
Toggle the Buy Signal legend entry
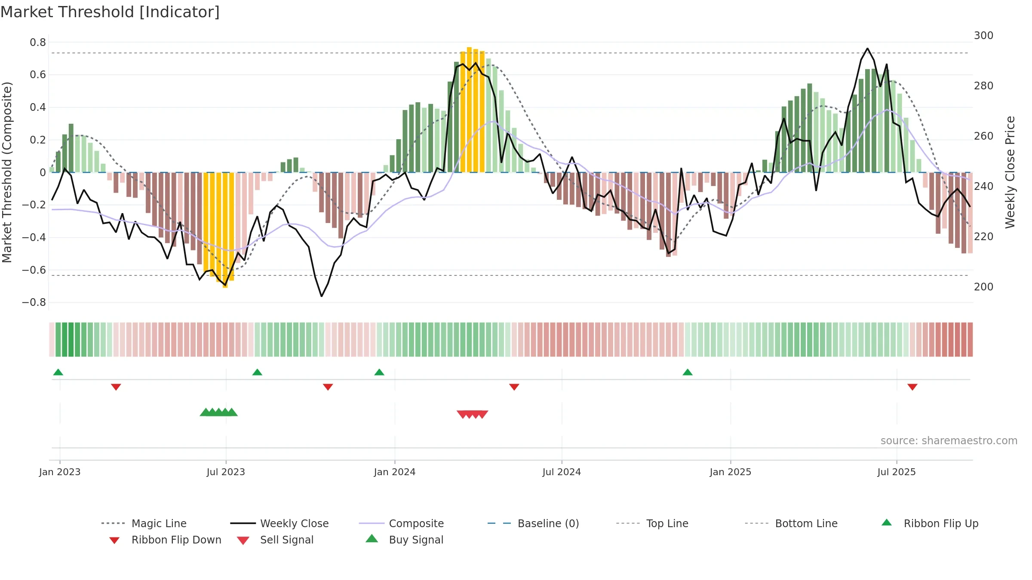pos(404,540)
